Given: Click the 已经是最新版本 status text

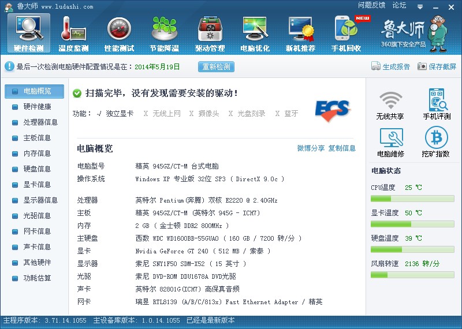Looking at the screenshot, I should [211, 320].
